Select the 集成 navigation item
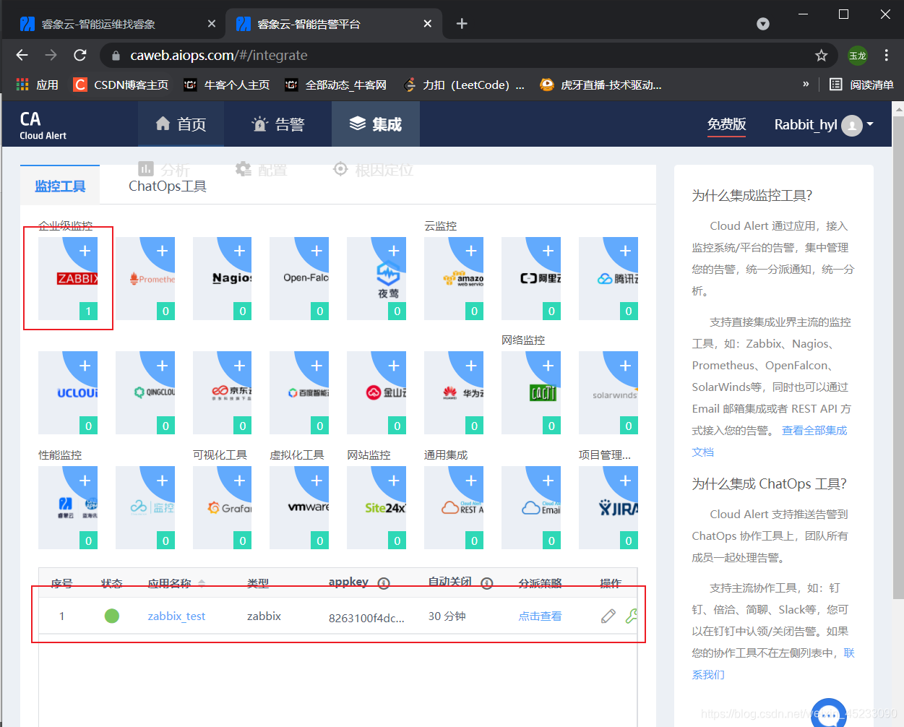Screen dimensions: 904x727 point(376,124)
